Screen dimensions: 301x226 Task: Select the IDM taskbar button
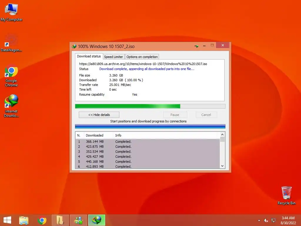97,220
